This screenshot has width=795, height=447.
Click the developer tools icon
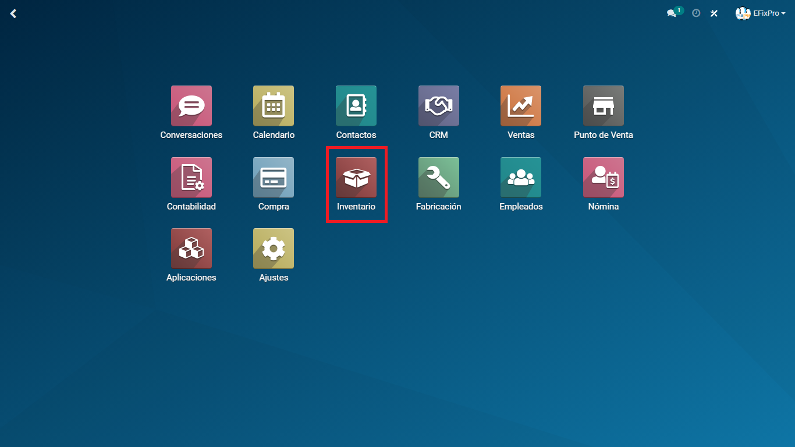pos(714,13)
